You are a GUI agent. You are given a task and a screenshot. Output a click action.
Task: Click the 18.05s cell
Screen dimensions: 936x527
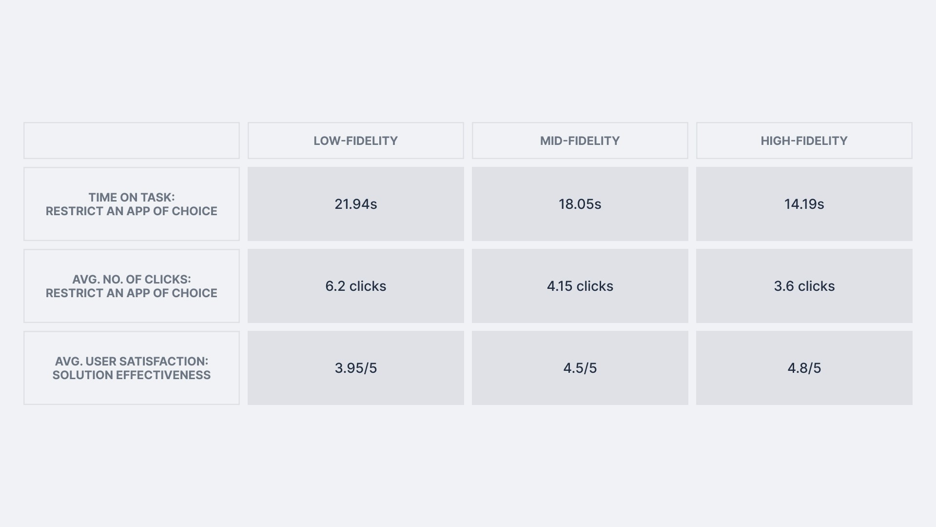580,204
